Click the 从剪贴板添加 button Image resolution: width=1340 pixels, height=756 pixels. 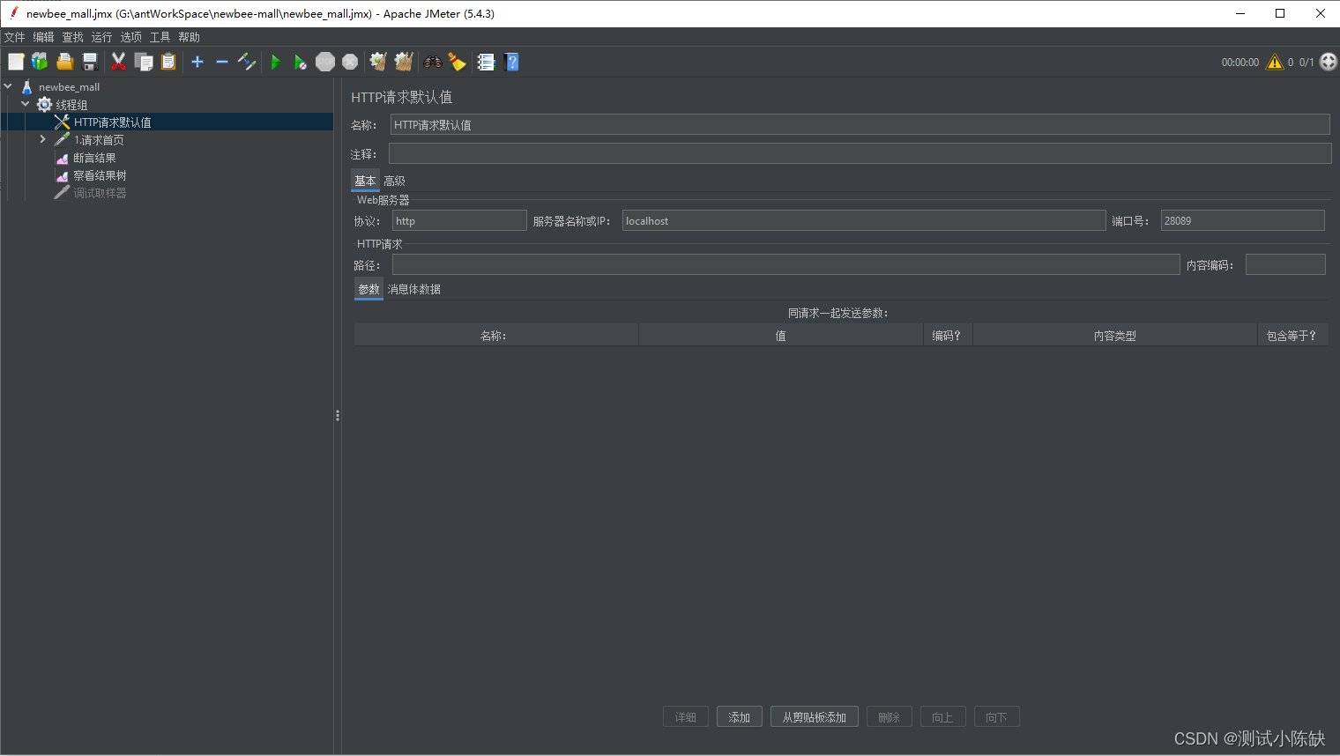pos(815,717)
